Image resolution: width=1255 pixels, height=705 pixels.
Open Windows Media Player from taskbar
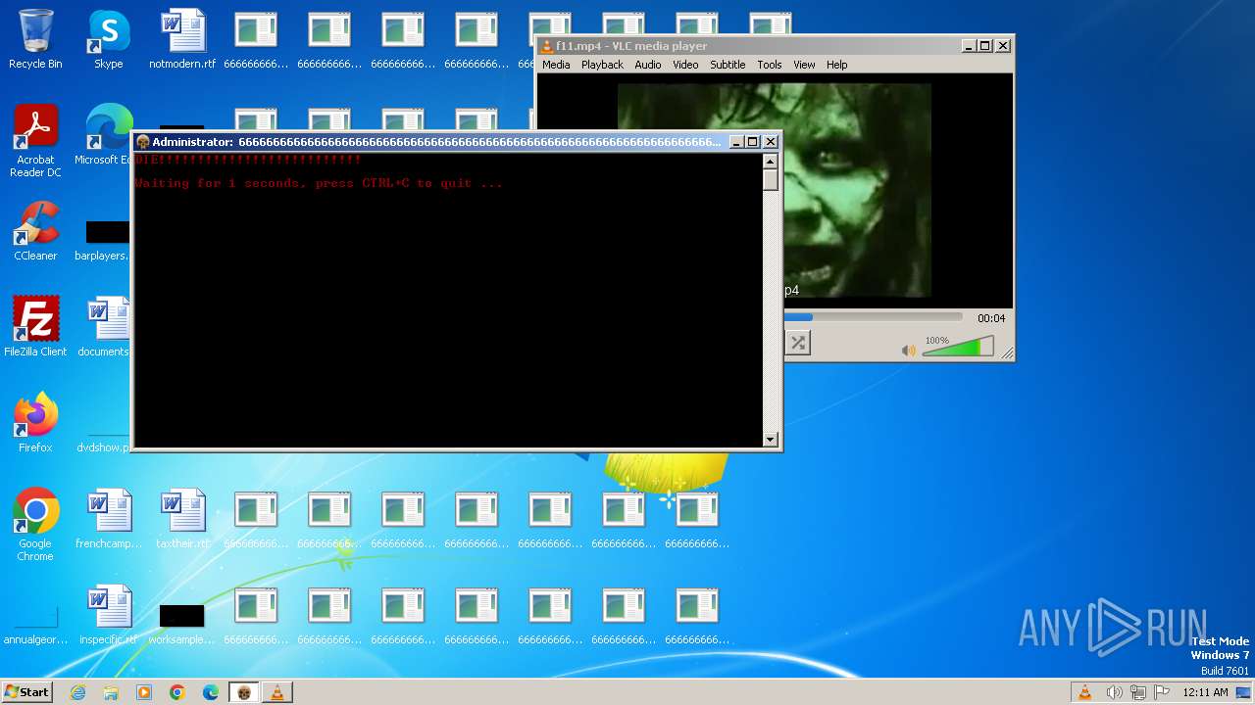click(144, 692)
